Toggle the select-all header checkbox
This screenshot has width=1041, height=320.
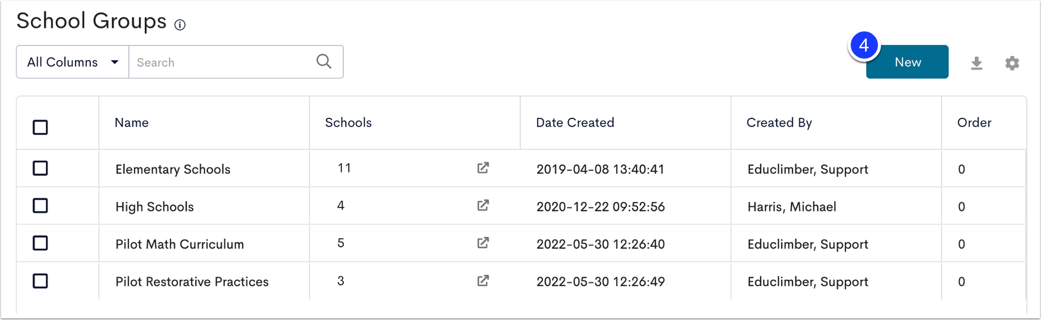coord(40,127)
